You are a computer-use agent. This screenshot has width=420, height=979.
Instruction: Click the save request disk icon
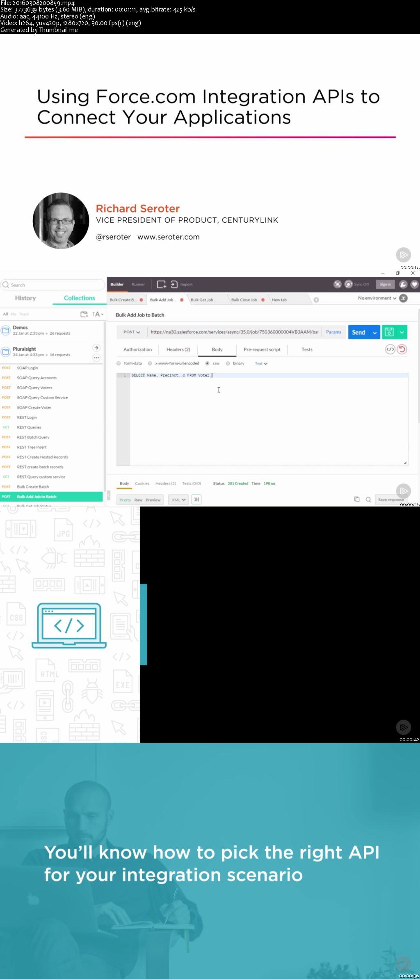click(x=389, y=332)
